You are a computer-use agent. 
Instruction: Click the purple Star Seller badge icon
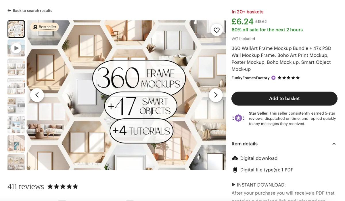click(238, 118)
